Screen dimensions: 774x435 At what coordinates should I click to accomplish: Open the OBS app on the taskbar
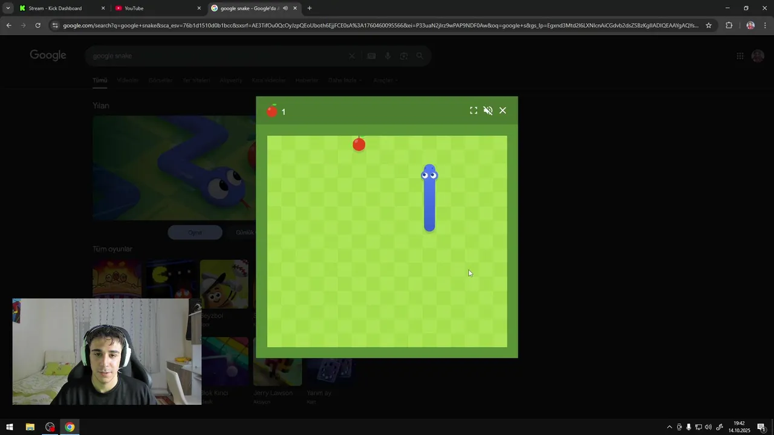50,427
